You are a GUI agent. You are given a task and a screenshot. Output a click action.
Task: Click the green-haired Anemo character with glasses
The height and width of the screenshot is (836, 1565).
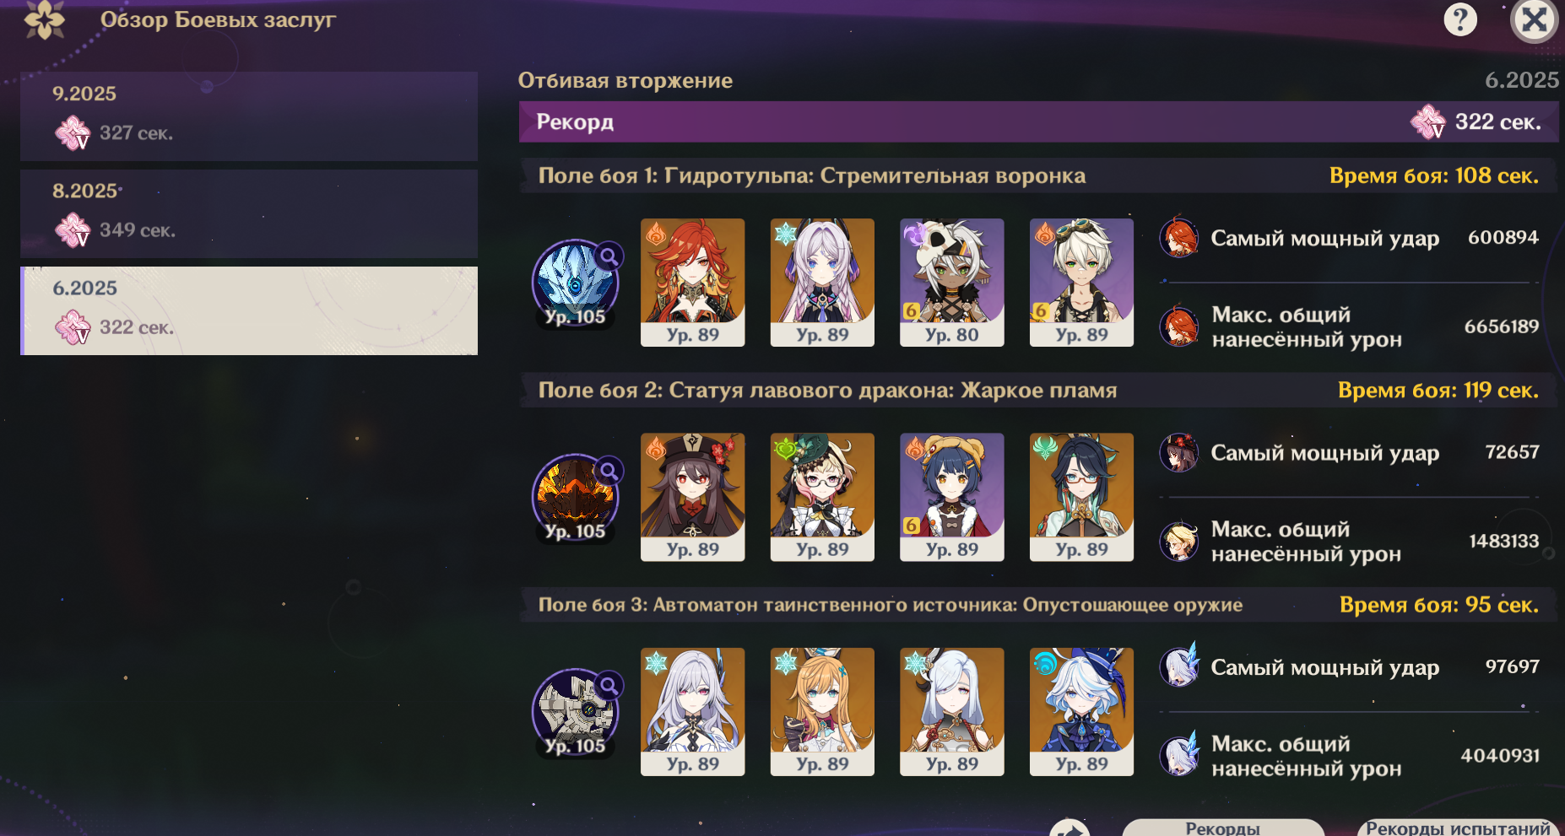pyautogui.click(x=1081, y=498)
